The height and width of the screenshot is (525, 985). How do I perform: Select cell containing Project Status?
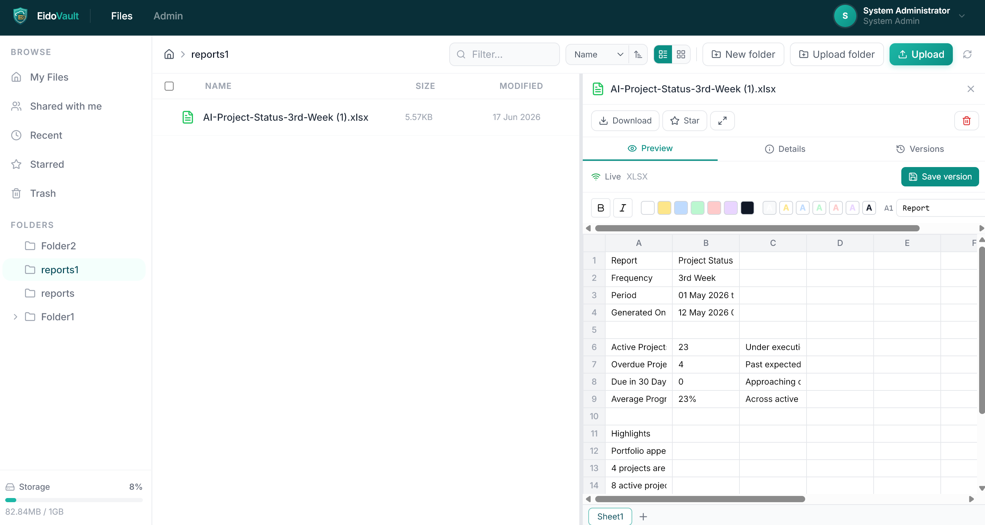point(706,260)
